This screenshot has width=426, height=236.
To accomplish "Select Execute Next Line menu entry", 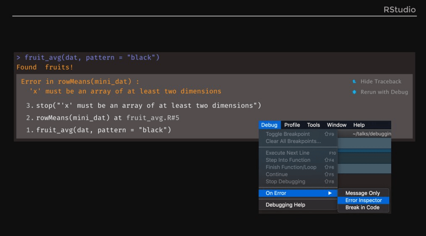I will [x=298, y=153].
